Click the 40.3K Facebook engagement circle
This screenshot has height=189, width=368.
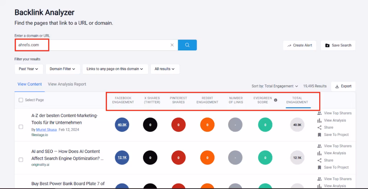pyautogui.click(x=122, y=125)
